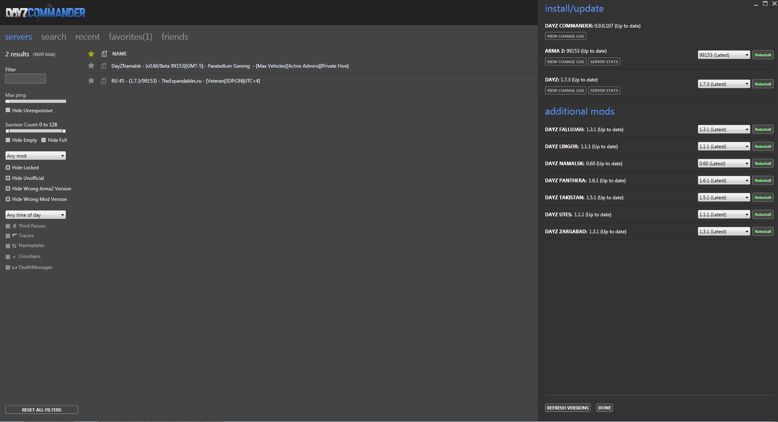Image resolution: width=778 pixels, height=422 pixels.
Task: Click the DayZ Commander logo
Action: pos(45,13)
